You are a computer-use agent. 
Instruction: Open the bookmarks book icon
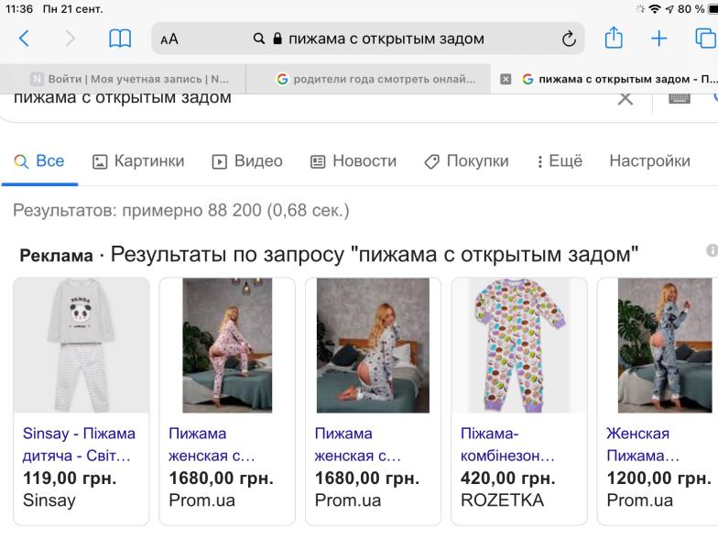pos(120,38)
